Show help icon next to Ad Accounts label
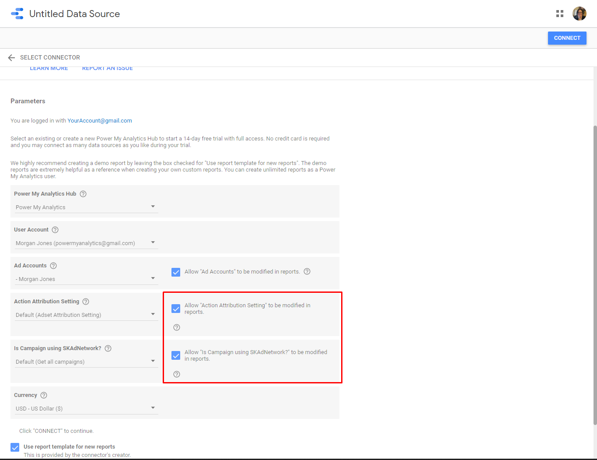Viewport: 597px width, 460px height. (53, 266)
